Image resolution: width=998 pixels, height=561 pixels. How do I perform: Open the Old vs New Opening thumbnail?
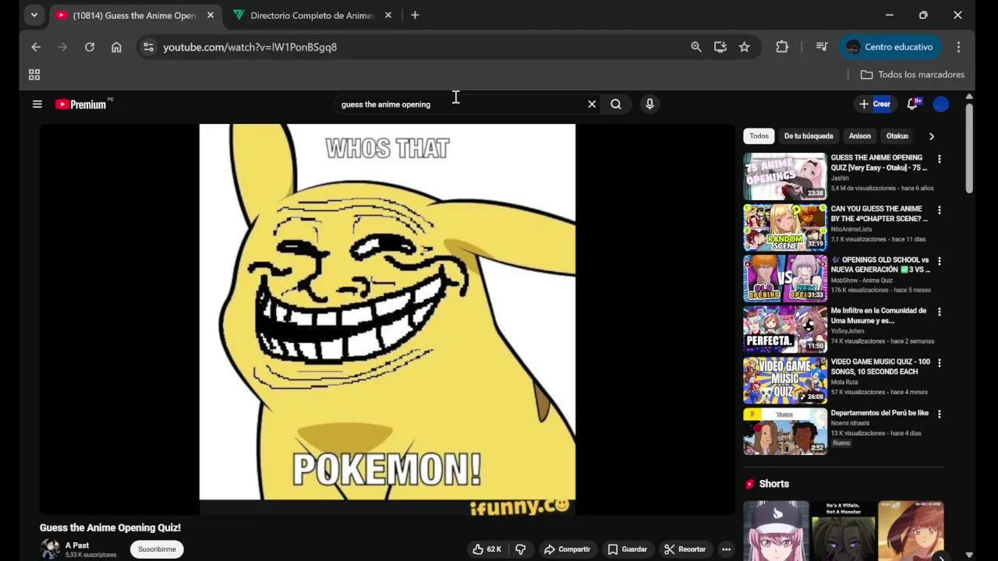pos(785,278)
